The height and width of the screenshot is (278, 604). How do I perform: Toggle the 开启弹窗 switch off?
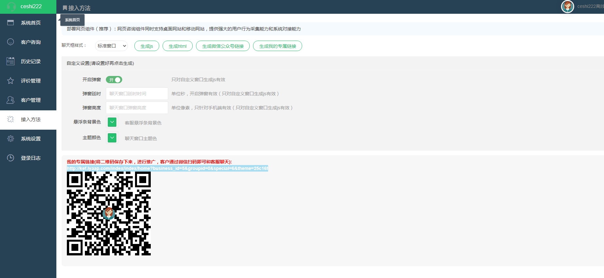coord(114,80)
